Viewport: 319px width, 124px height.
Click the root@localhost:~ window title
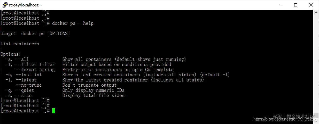coord(26,5)
